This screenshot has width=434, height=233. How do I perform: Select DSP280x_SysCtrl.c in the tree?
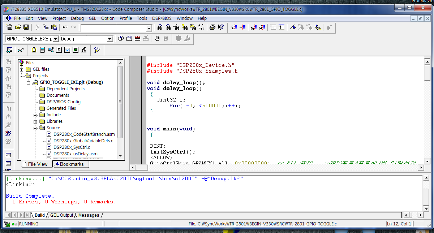72,147
